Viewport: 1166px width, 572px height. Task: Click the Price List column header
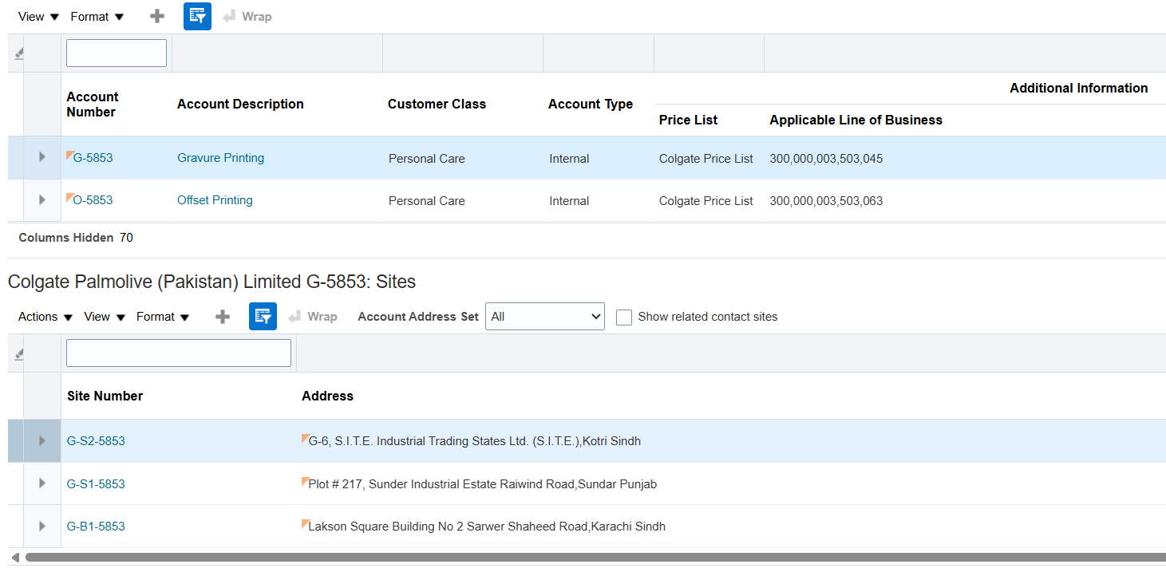pyautogui.click(x=688, y=120)
